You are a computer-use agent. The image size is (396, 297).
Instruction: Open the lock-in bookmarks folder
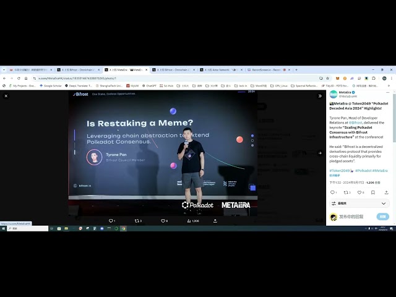(x=241, y=86)
